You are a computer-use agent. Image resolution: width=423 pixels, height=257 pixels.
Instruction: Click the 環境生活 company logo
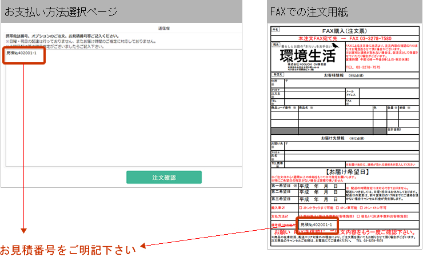[309, 55]
